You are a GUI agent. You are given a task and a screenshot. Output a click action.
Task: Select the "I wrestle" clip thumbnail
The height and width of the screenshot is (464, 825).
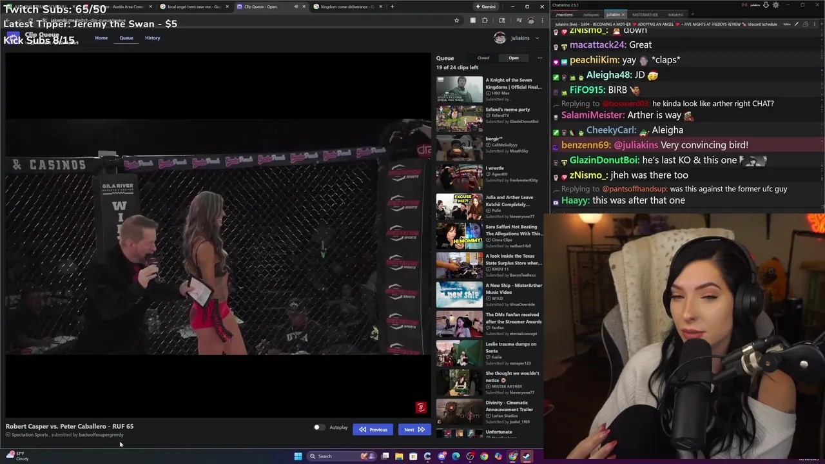[x=460, y=177]
